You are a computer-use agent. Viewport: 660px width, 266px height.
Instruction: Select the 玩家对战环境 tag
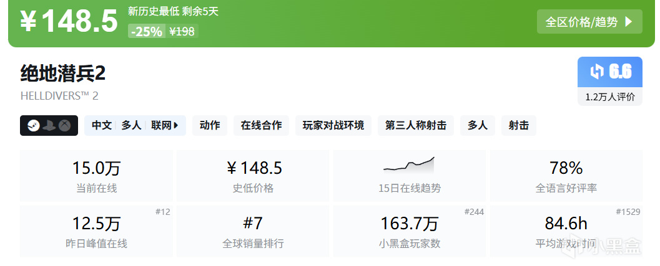coord(333,125)
